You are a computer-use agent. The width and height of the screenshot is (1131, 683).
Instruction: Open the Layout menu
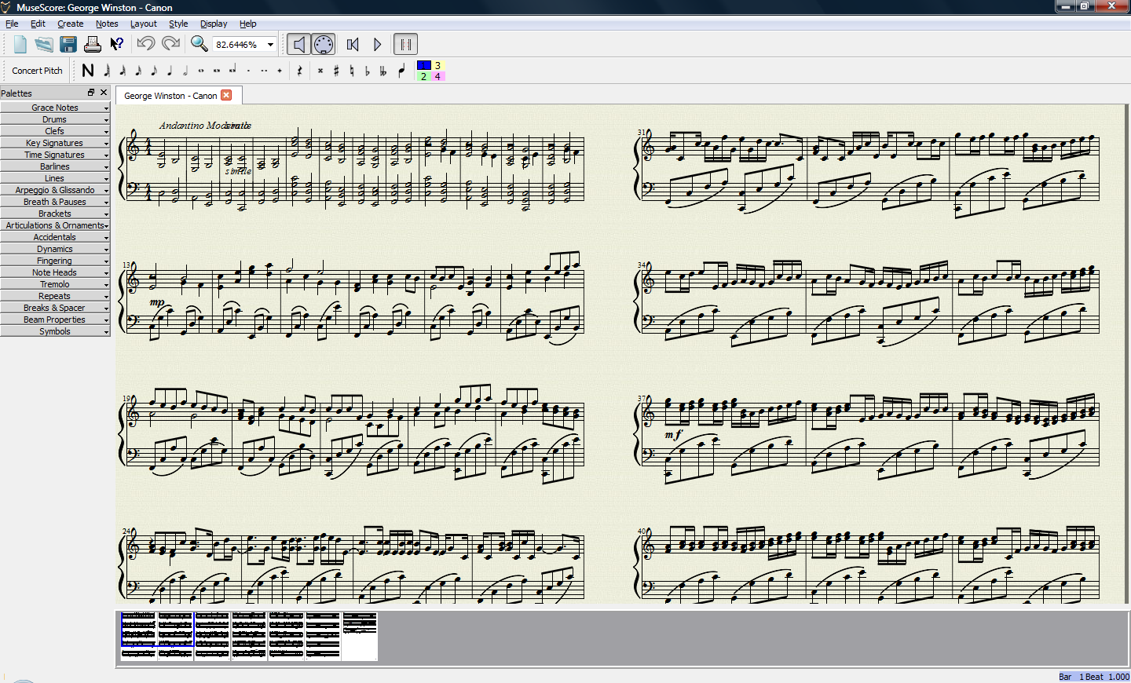pyautogui.click(x=144, y=24)
